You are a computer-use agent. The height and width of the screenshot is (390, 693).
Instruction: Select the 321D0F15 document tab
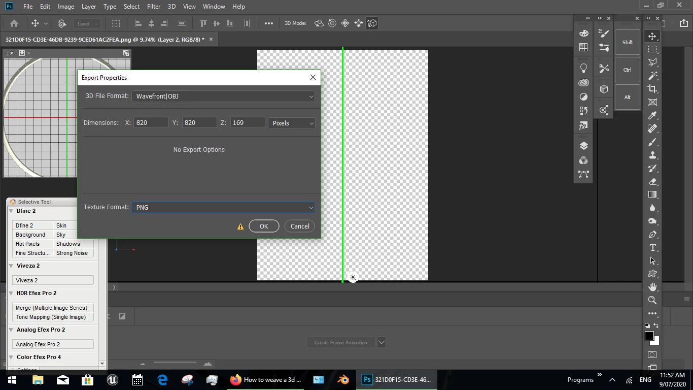pyautogui.click(x=105, y=39)
